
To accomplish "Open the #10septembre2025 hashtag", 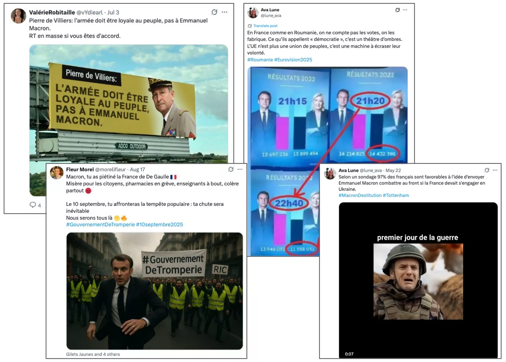I will pyautogui.click(x=159, y=224).
